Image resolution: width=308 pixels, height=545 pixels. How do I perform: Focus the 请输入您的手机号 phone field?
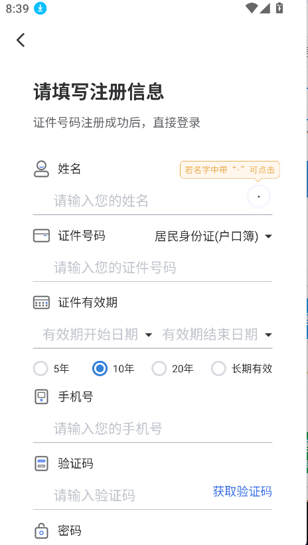point(153,429)
